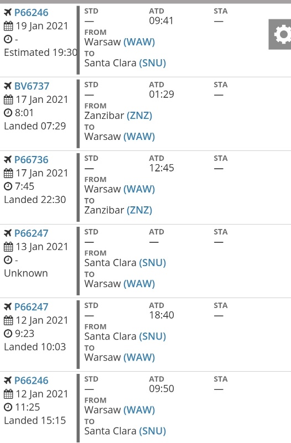
Task: Click the airplane icon beside BV6737
Action: (x=8, y=86)
